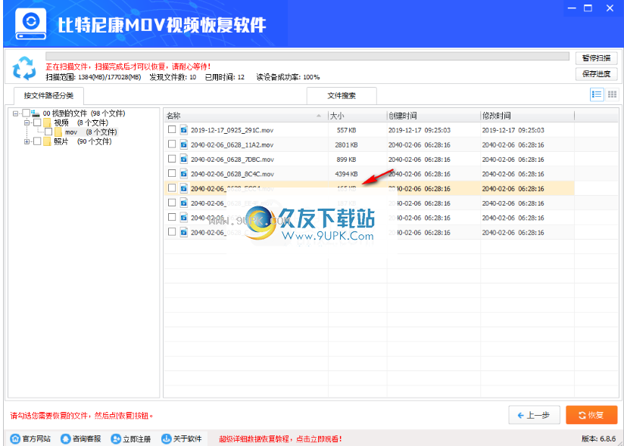Viewport: 624px width, 446px height.
Task: Open the 立即注册 link
Action: 137,439
